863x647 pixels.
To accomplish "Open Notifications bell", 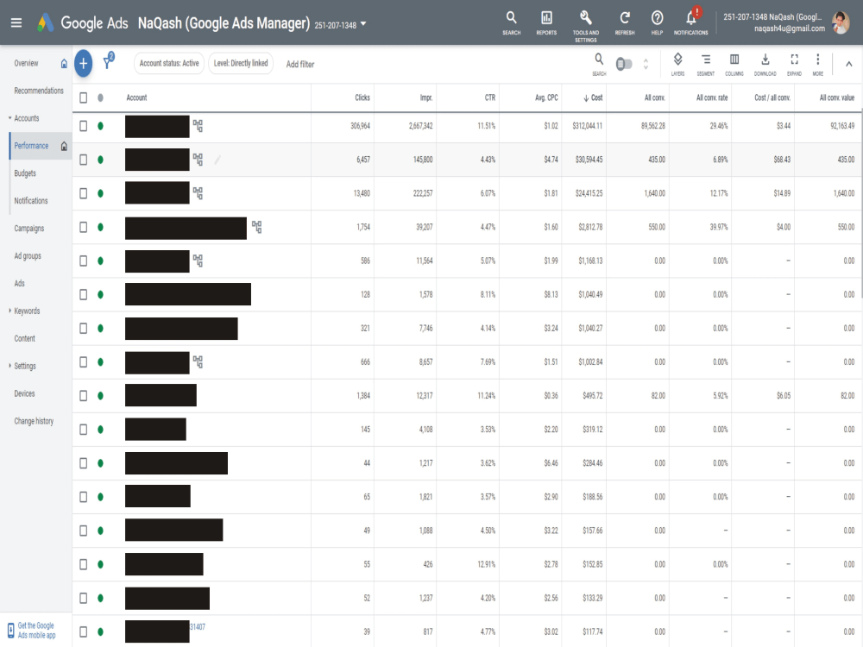I will [691, 22].
